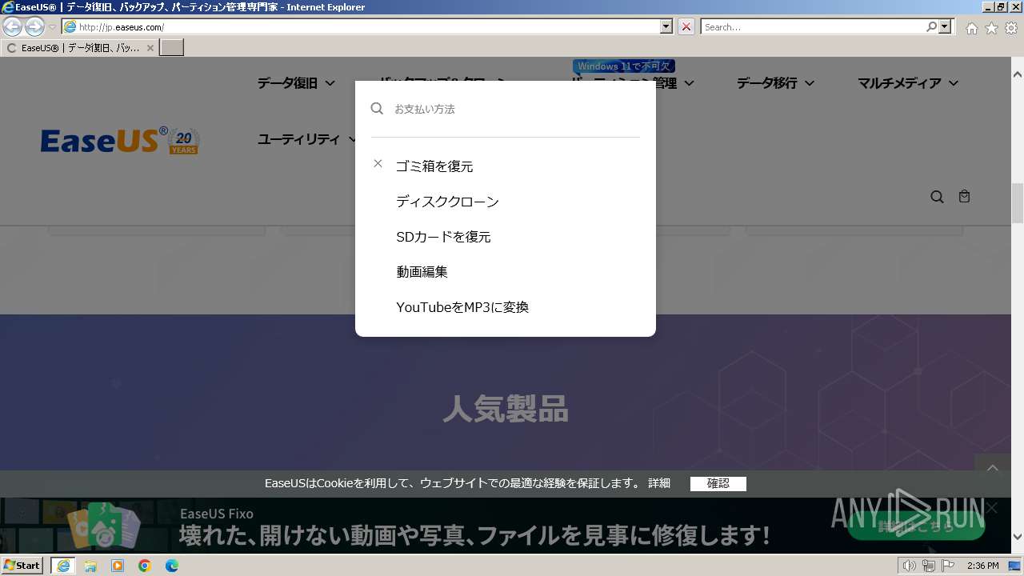The height and width of the screenshot is (576, 1024).
Task: Click scroll-to-top arrow button
Action: pyautogui.click(x=993, y=468)
